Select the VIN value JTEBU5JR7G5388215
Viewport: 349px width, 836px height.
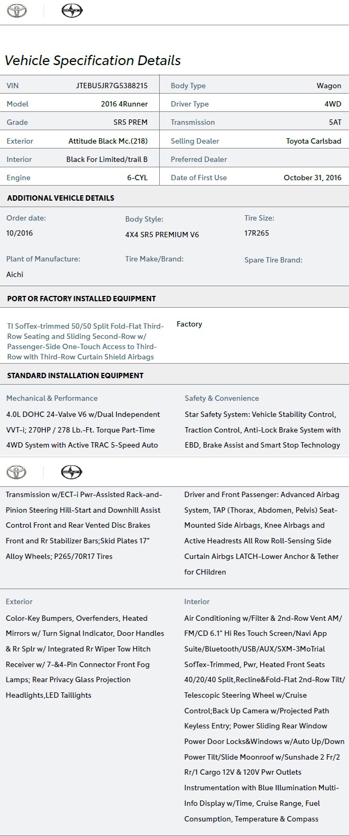(112, 86)
